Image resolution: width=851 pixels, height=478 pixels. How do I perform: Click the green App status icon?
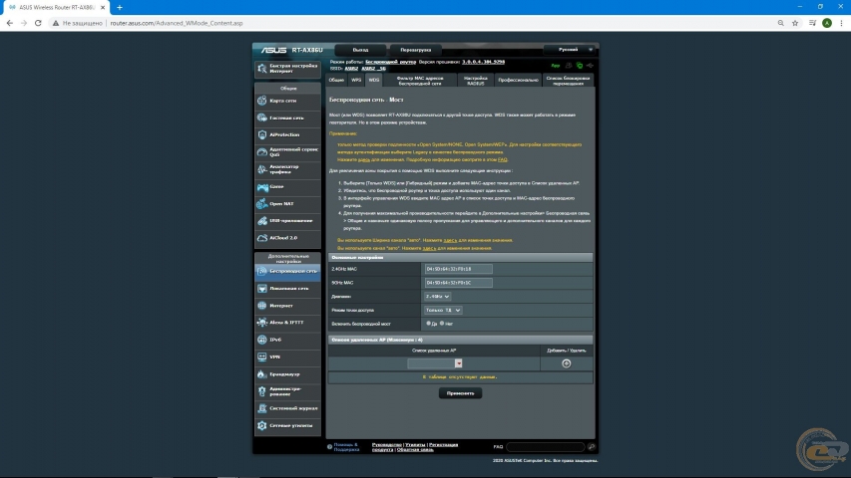[x=556, y=66]
